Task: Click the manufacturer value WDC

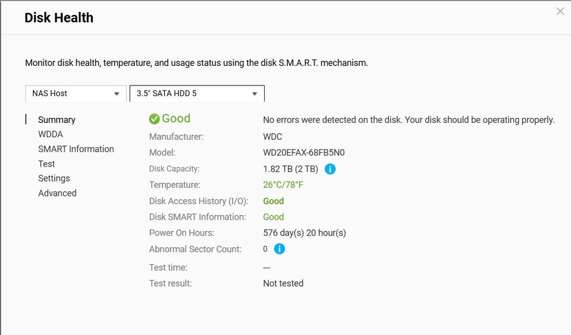Action: click(x=272, y=137)
